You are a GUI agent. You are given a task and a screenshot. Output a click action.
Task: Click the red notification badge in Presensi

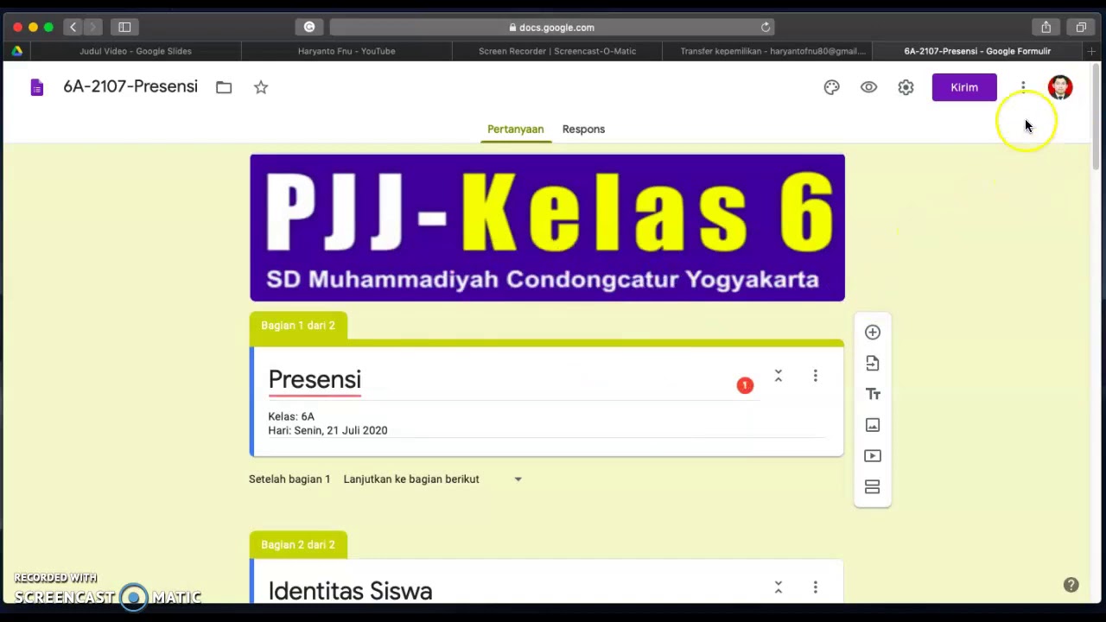click(745, 385)
